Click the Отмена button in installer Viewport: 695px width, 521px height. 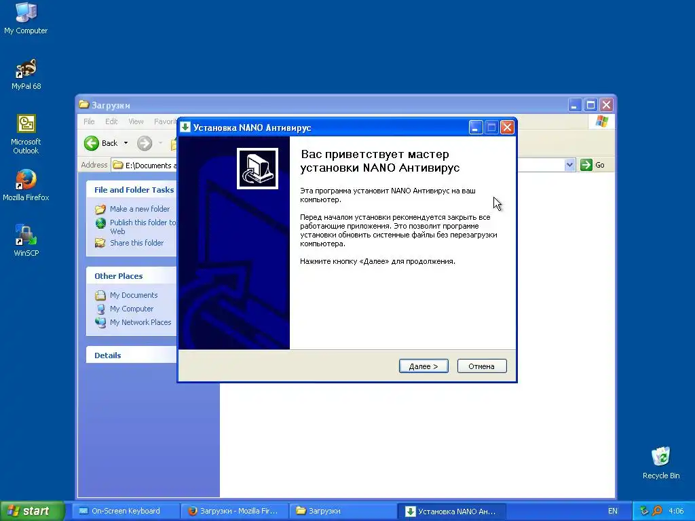482,366
